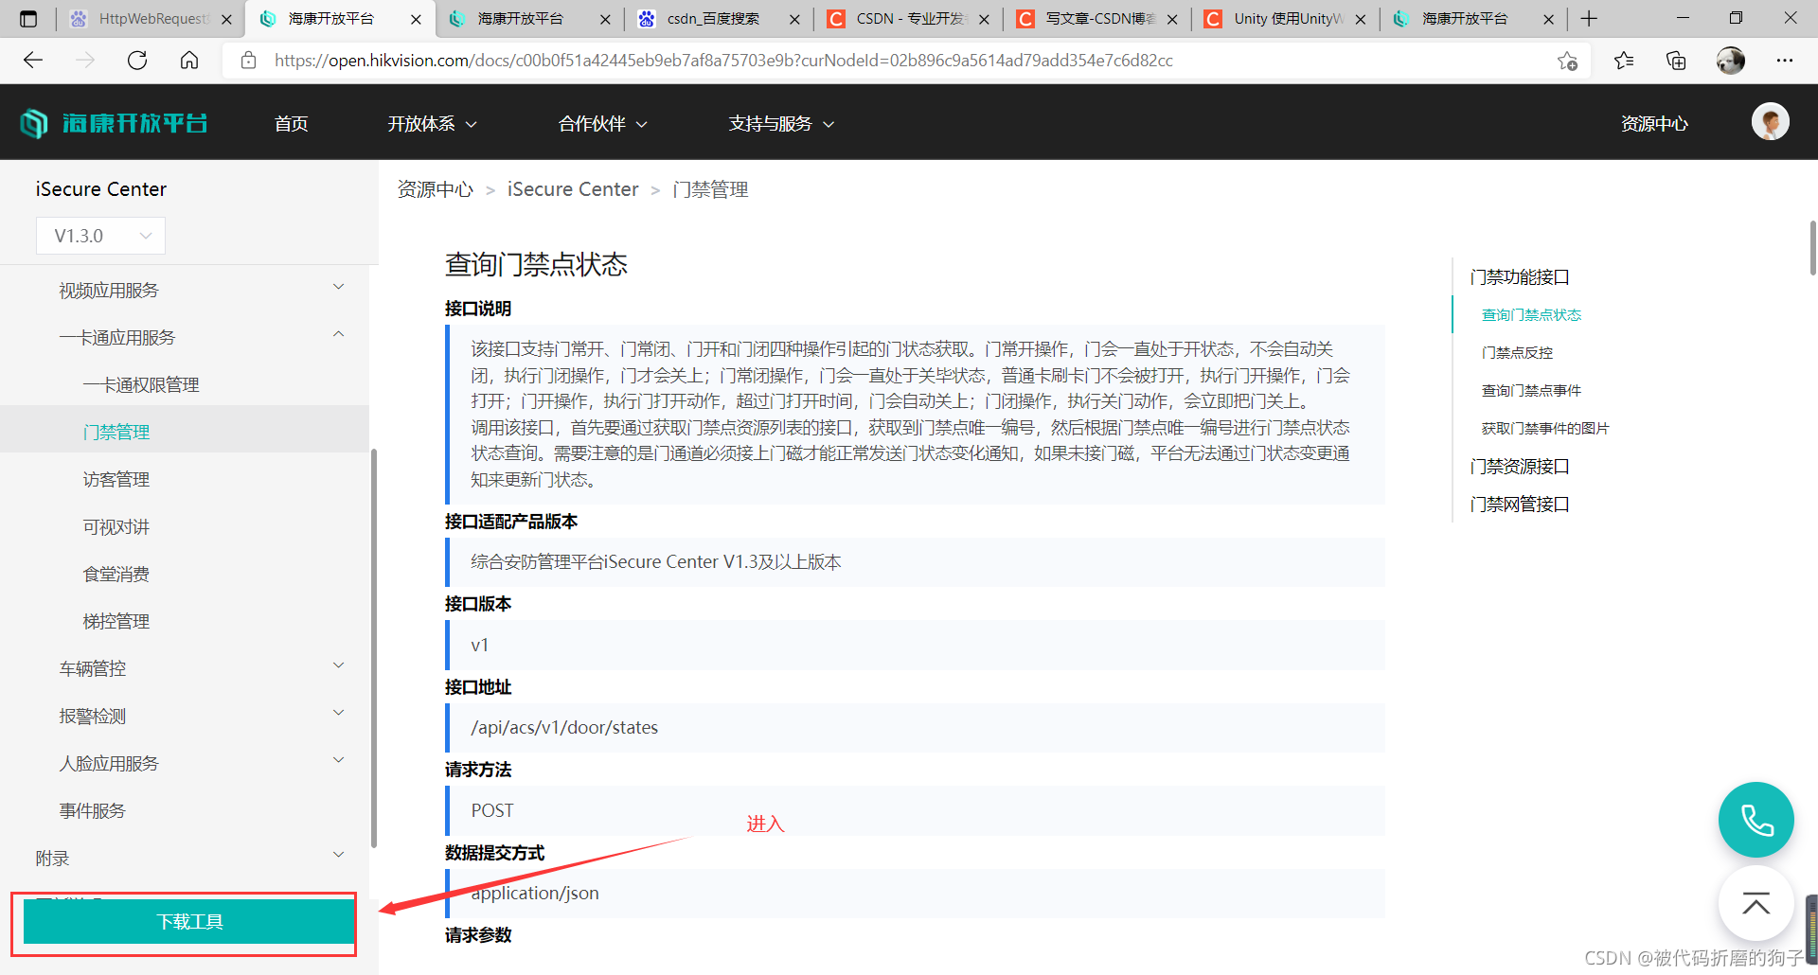This screenshot has height=975, width=1818.
Task: Expand the 开放体系 navigation dropdown
Action: 433,124
